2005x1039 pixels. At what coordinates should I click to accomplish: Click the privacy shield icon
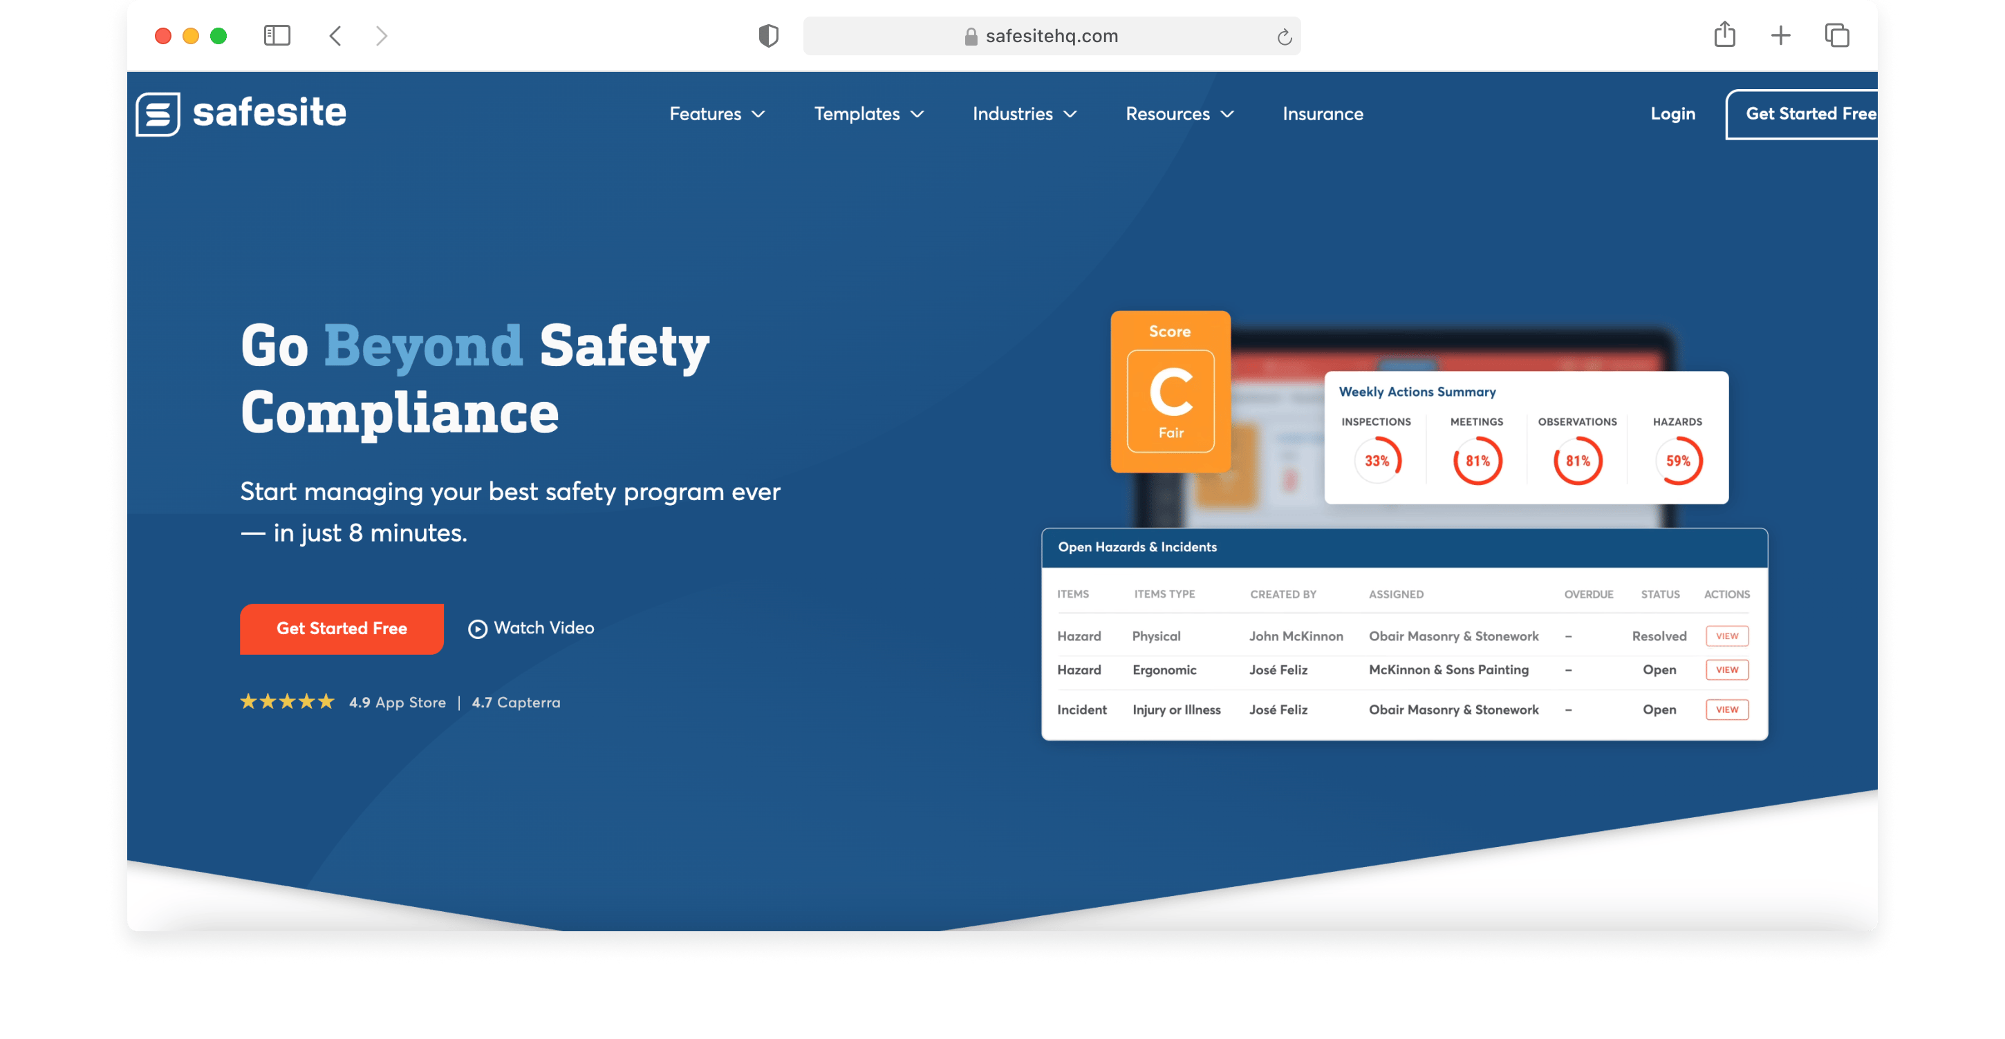768,36
